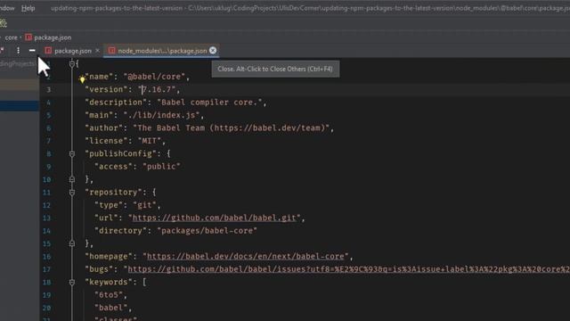Open the github.com/babel/babel.git URL
This screenshot has height=321, width=570.
(x=214, y=218)
